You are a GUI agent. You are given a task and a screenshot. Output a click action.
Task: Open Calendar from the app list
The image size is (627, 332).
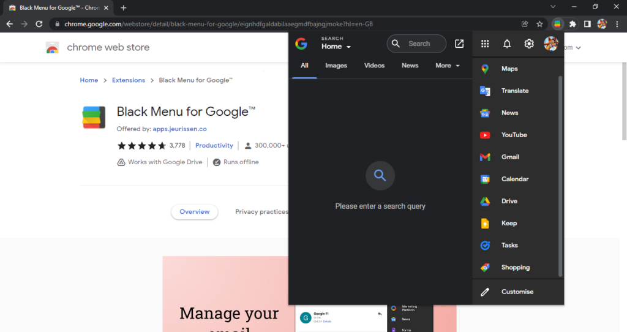515,179
